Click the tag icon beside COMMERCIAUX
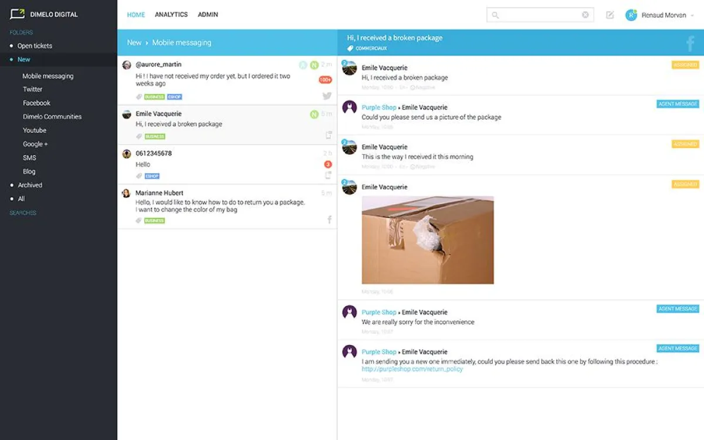Image resolution: width=704 pixels, height=440 pixels. coord(350,49)
